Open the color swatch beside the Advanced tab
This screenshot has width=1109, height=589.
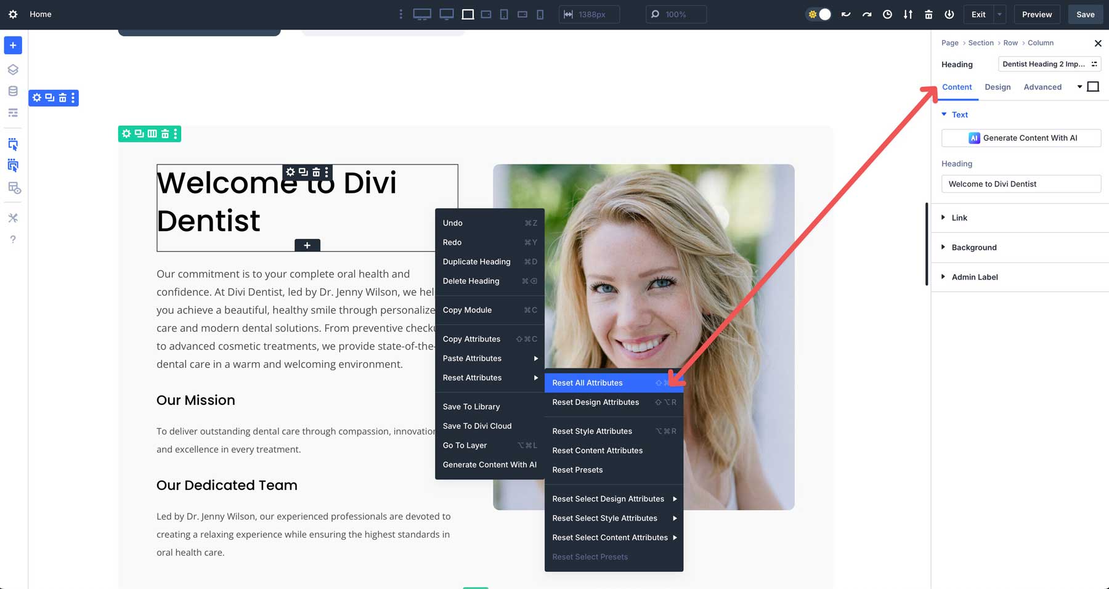[1094, 86]
